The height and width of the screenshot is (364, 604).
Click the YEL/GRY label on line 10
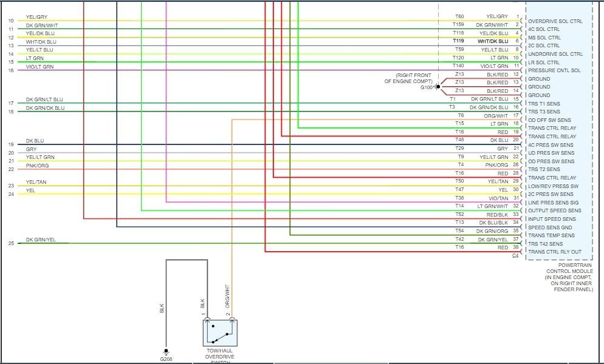pyautogui.click(x=36, y=17)
